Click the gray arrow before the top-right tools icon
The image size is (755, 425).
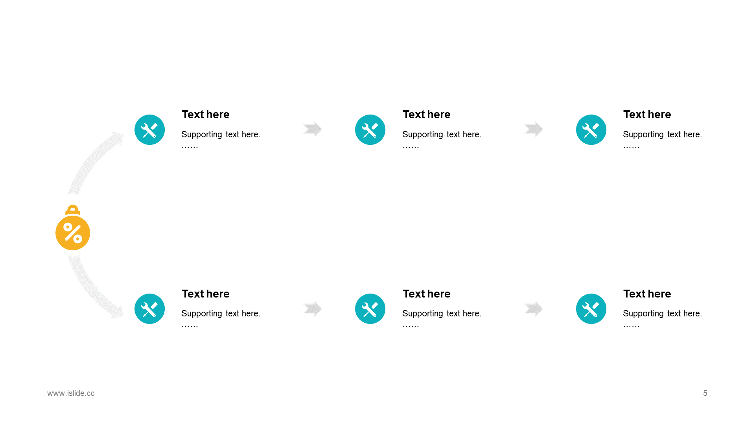[534, 129]
